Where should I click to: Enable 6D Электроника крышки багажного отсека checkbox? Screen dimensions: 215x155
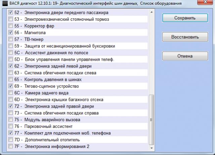coord(10,100)
